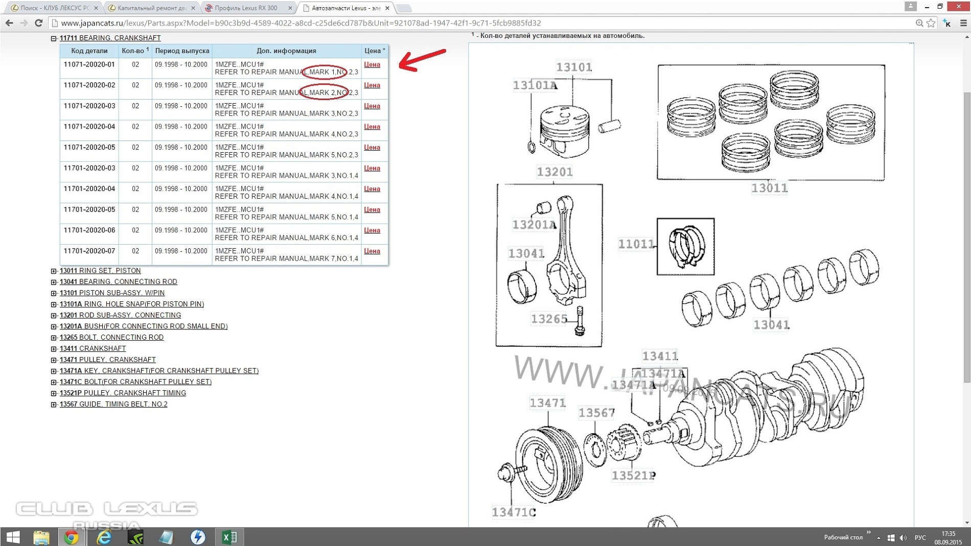Open the 13471A KEY, CRANKSHAFT link
The image size is (971, 546).
[159, 371]
